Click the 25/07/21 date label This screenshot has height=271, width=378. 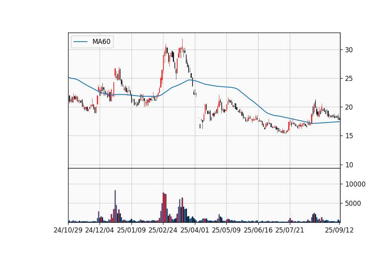(290, 230)
